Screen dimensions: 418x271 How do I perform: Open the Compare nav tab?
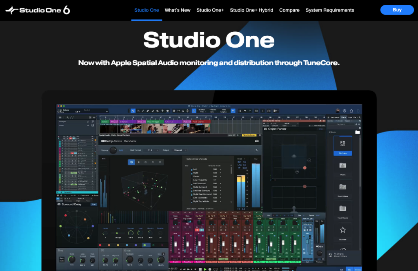[289, 10]
